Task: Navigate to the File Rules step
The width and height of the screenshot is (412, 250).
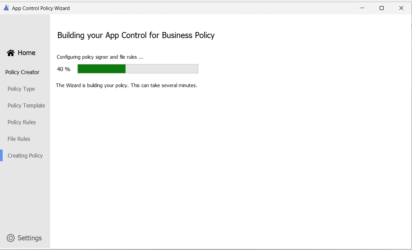Action: pos(19,139)
